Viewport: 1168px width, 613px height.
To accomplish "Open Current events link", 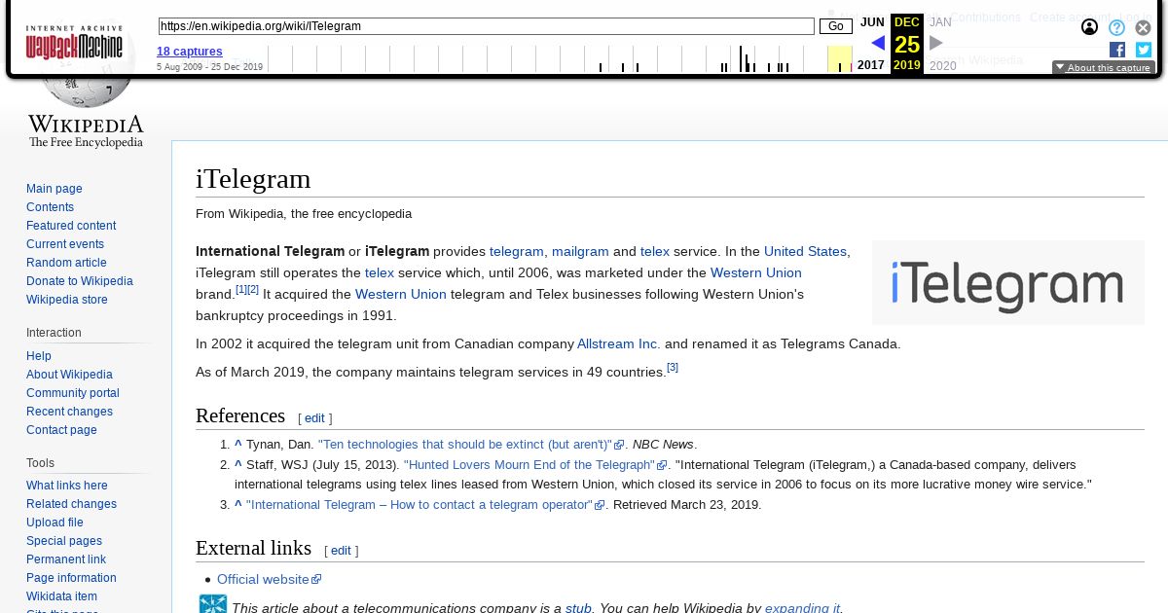I will tap(65, 244).
